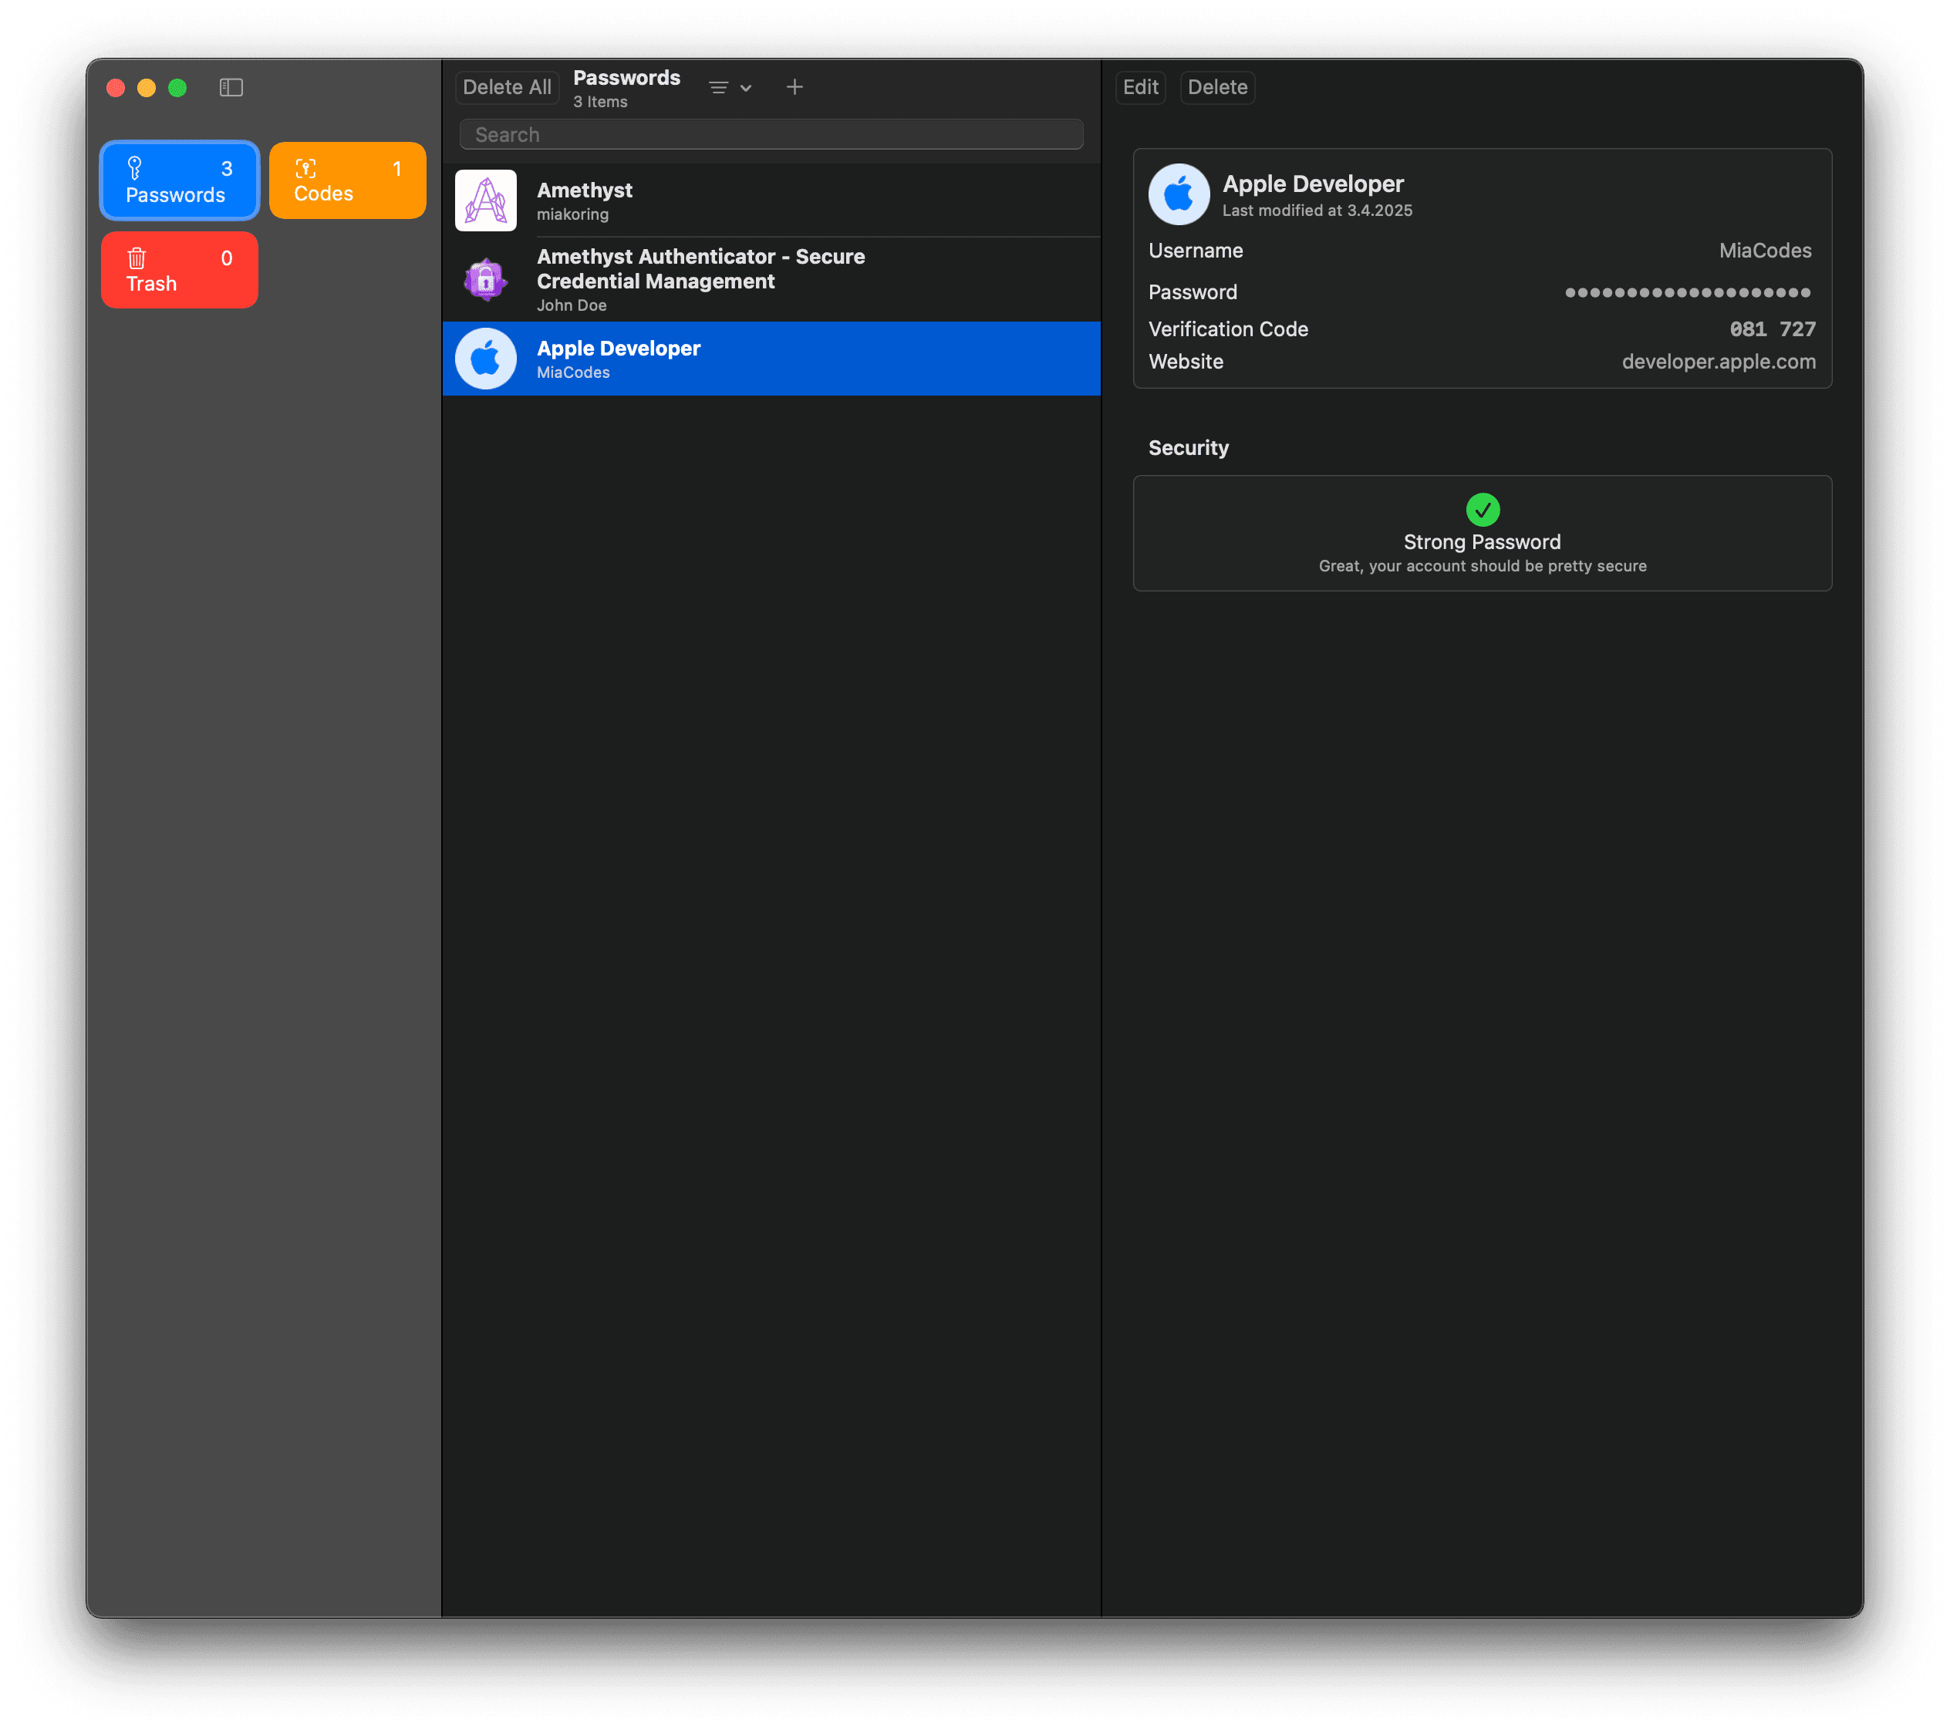Click the green Strong Password checkmark

point(1482,509)
